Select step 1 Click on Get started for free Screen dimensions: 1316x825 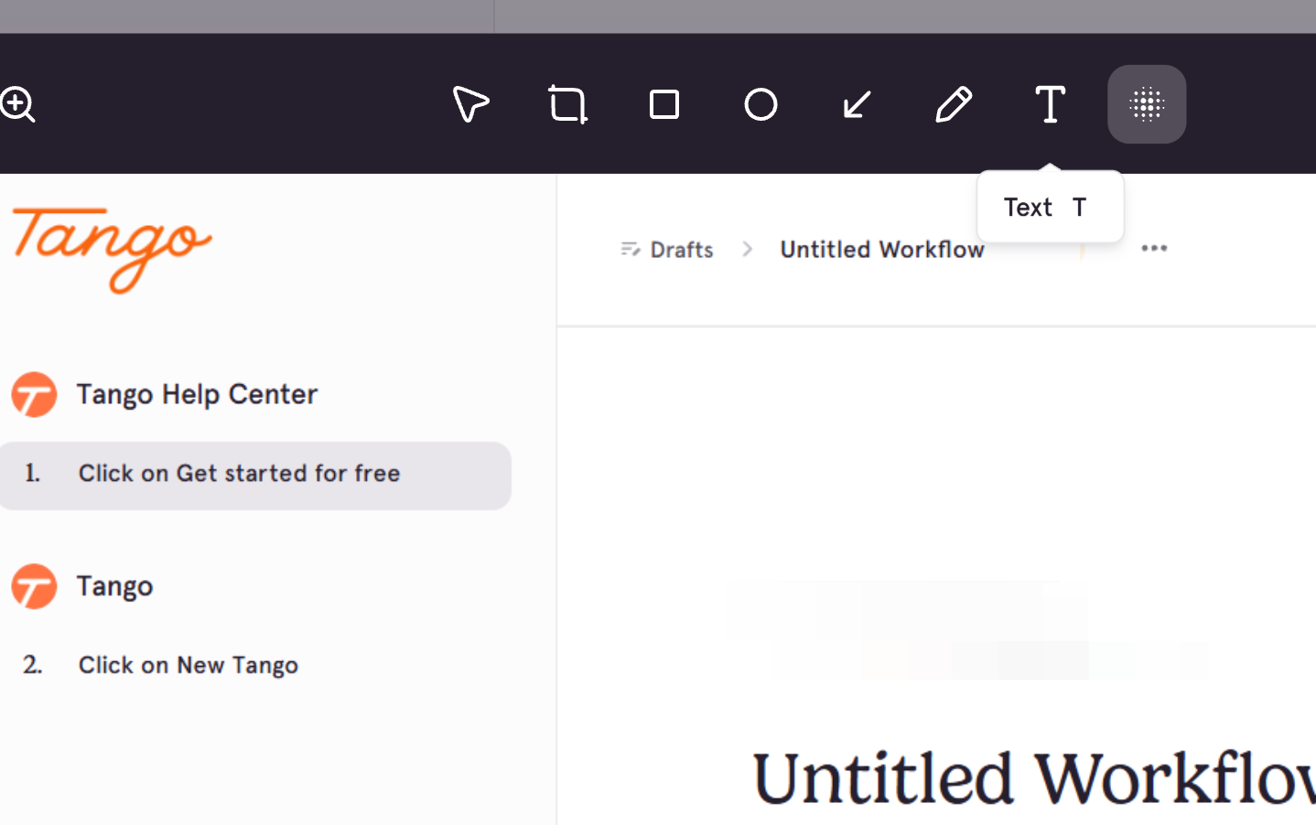255,476
